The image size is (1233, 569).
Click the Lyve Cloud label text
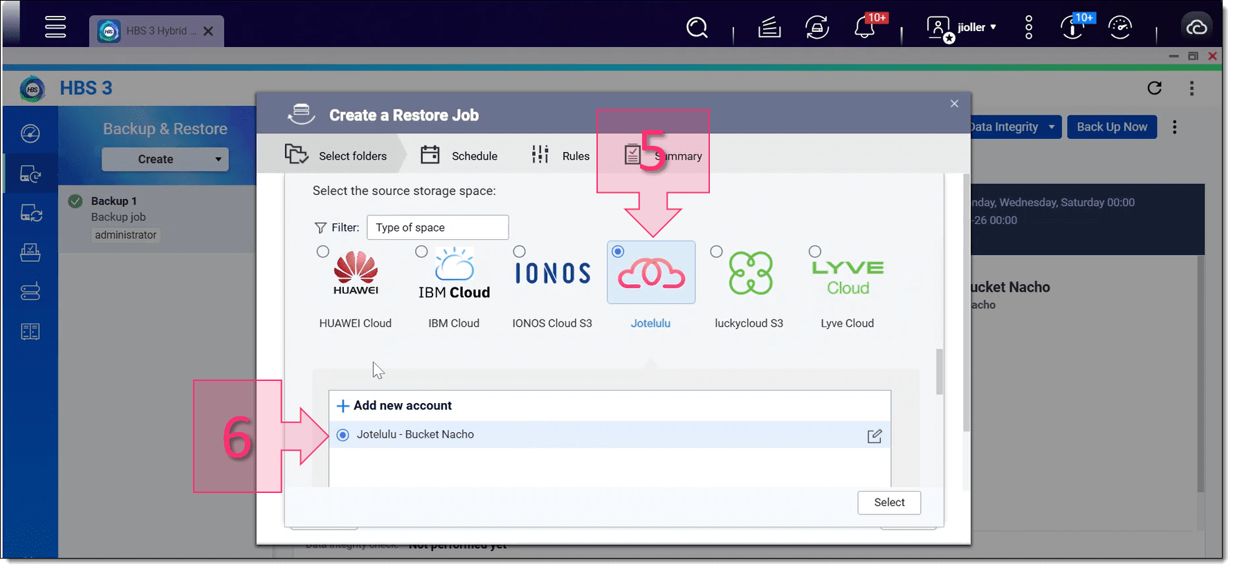(x=847, y=323)
